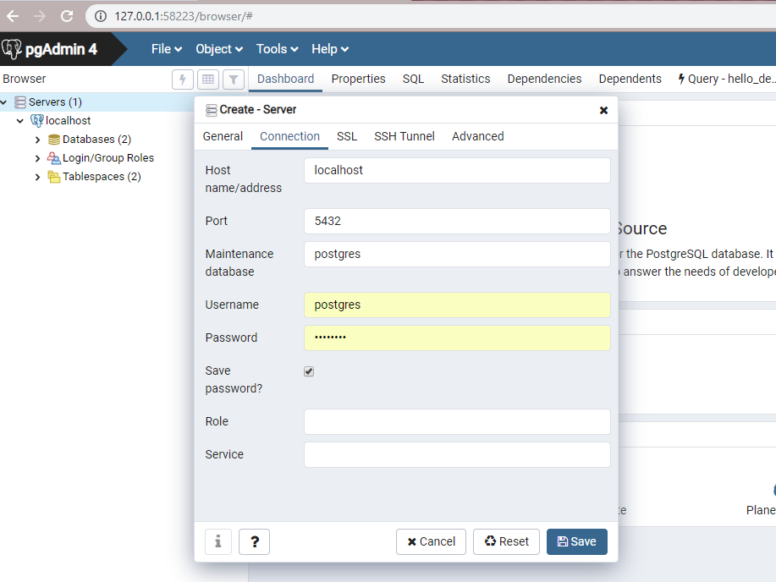Collapse the Servers (1) tree node
The width and height of the screenshot is (776, 582).
pos(4,102)
